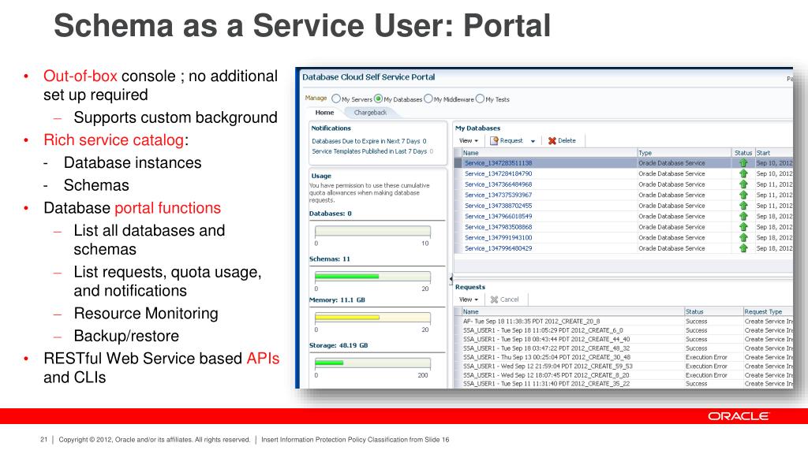Click the Oracle logo in red footer
This screenshot has height=454, width=808.
click(x=738, y=416)
